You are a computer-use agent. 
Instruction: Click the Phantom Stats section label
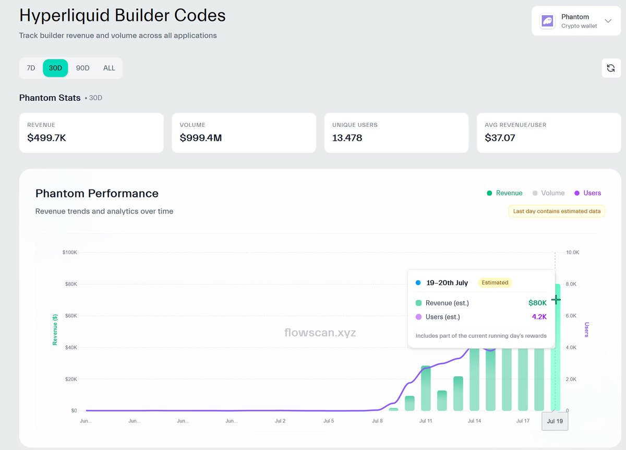tap(50, 98)
